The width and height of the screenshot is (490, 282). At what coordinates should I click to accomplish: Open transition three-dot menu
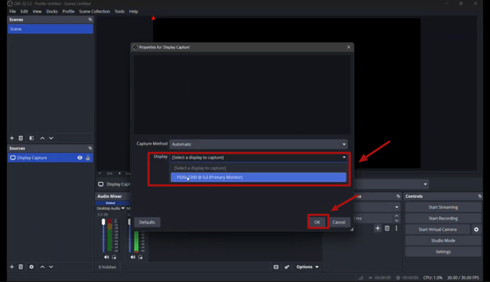coord(396,228)
